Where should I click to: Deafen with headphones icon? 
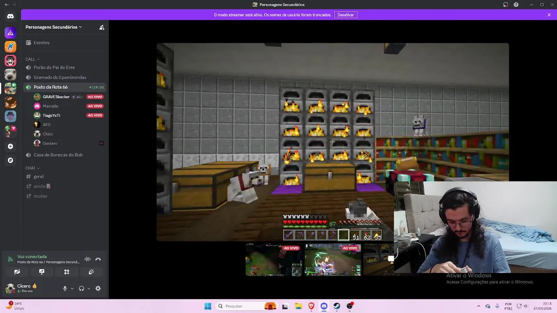pyautogui.click(x=81, y=288)
